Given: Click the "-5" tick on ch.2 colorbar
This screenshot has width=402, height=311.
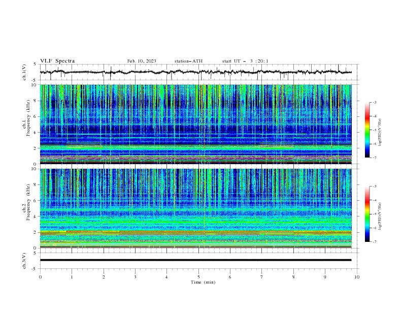Looking at the screenshot, I should point(374,214).
